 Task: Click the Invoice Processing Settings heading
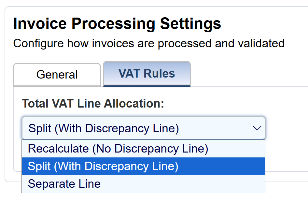(x=117, y=24)
